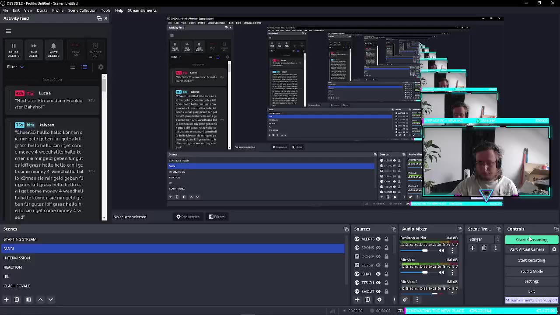560x315 pixels.
Task: Open the Edit menu
Action: (x=16, y=10)
